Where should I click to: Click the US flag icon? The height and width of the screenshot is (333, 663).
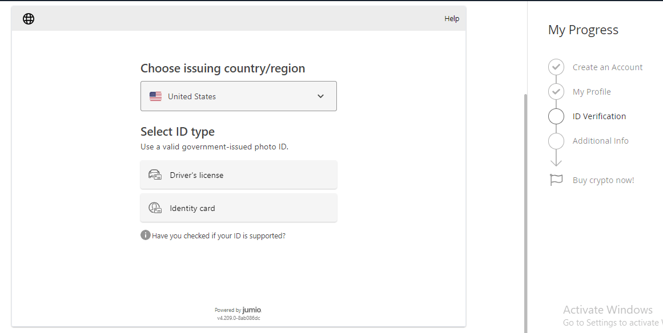pos(155,96)
